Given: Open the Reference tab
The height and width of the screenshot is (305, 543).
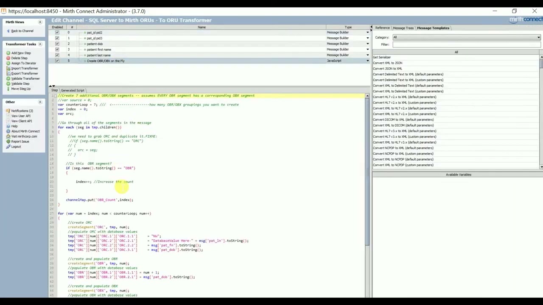Looking at the screenshot, I should (382, 28).
